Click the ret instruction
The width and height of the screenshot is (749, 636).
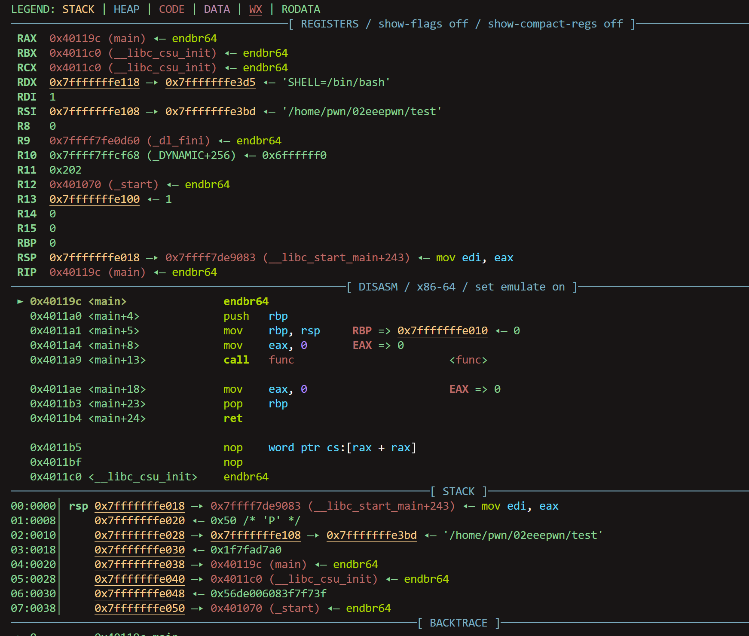click(x=233, y=418)
